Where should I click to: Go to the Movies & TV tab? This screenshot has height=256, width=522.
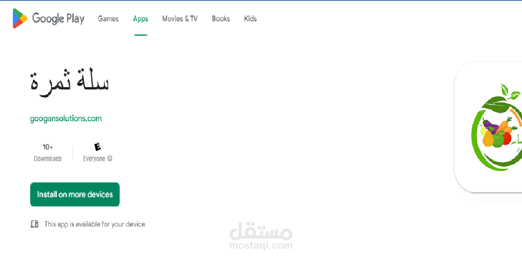point(180,19)
